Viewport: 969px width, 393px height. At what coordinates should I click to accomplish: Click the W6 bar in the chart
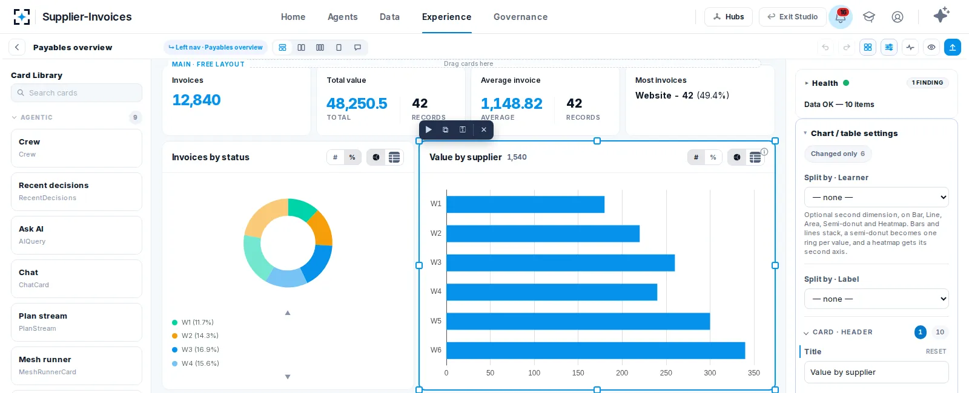[596, 350]
